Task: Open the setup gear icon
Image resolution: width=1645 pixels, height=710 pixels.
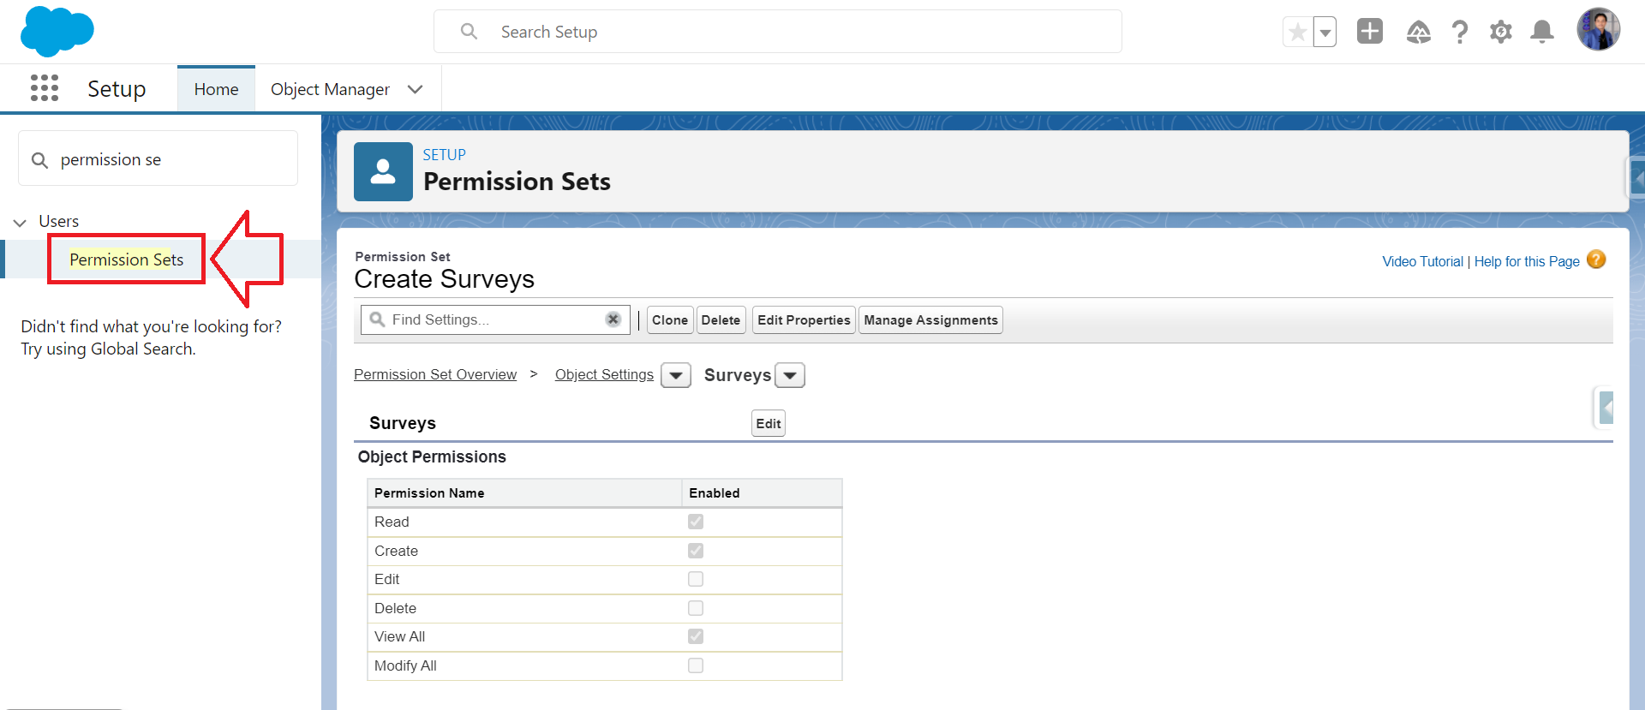Action: (1501, 33)
